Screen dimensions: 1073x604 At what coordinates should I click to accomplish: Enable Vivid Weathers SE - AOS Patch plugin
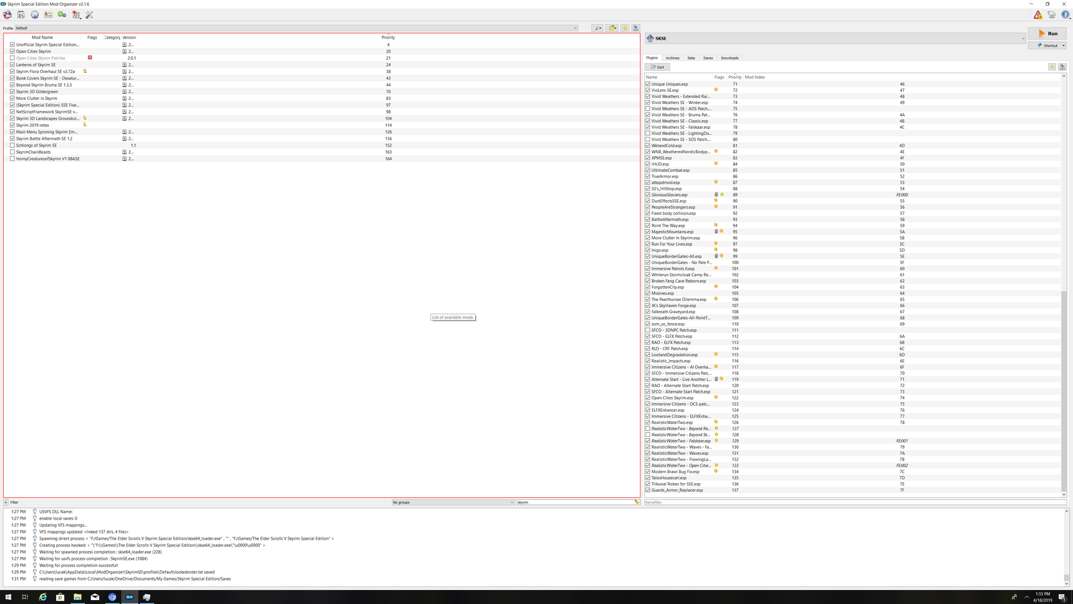[648, 108]
